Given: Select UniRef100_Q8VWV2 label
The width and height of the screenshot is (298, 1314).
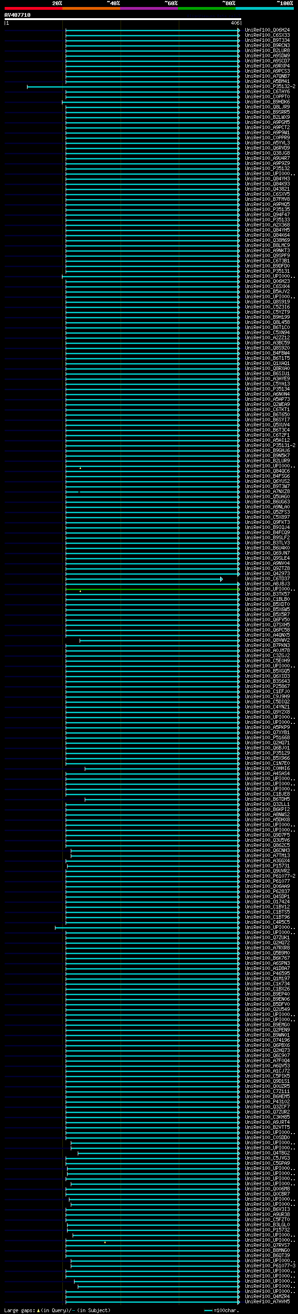Looking at the screenshot, I should tap(267, 640).
